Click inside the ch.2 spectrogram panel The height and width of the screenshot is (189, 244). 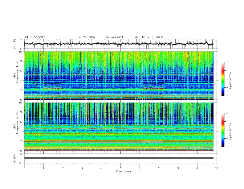coord(119,127)
